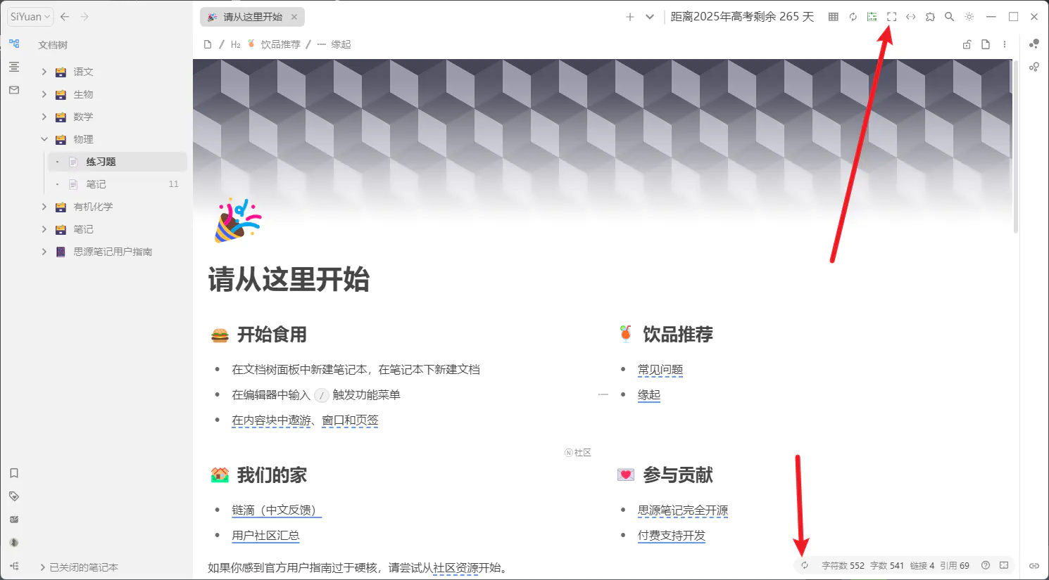Open the 思源笔记完全开源 link
Viewport: 1049px width, 580px height.
683,510
